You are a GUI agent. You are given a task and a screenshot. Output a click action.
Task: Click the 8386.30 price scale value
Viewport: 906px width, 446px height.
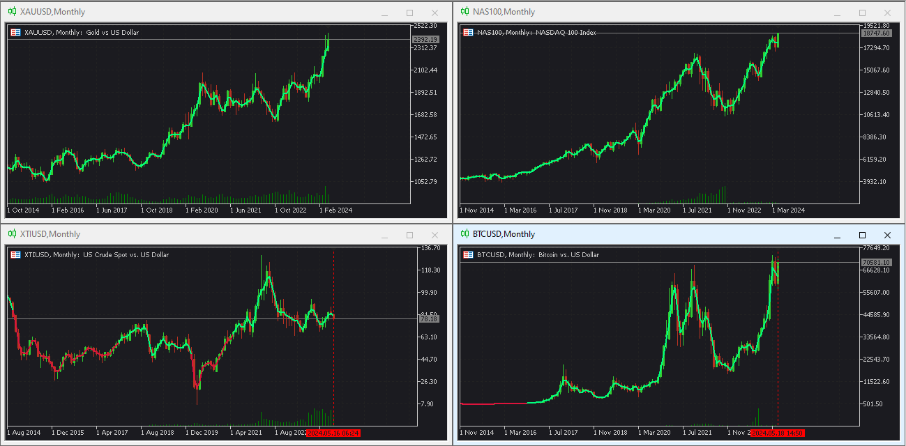point(876,137)
